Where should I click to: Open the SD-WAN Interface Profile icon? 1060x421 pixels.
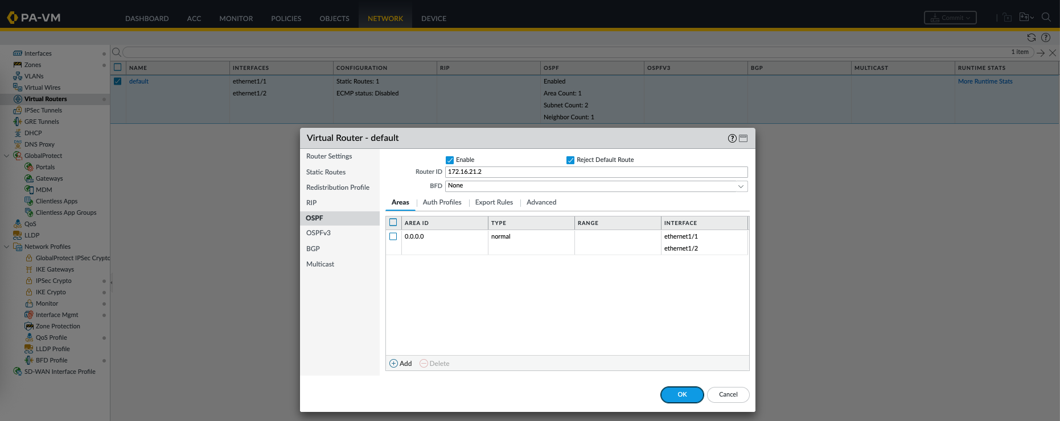18,372
